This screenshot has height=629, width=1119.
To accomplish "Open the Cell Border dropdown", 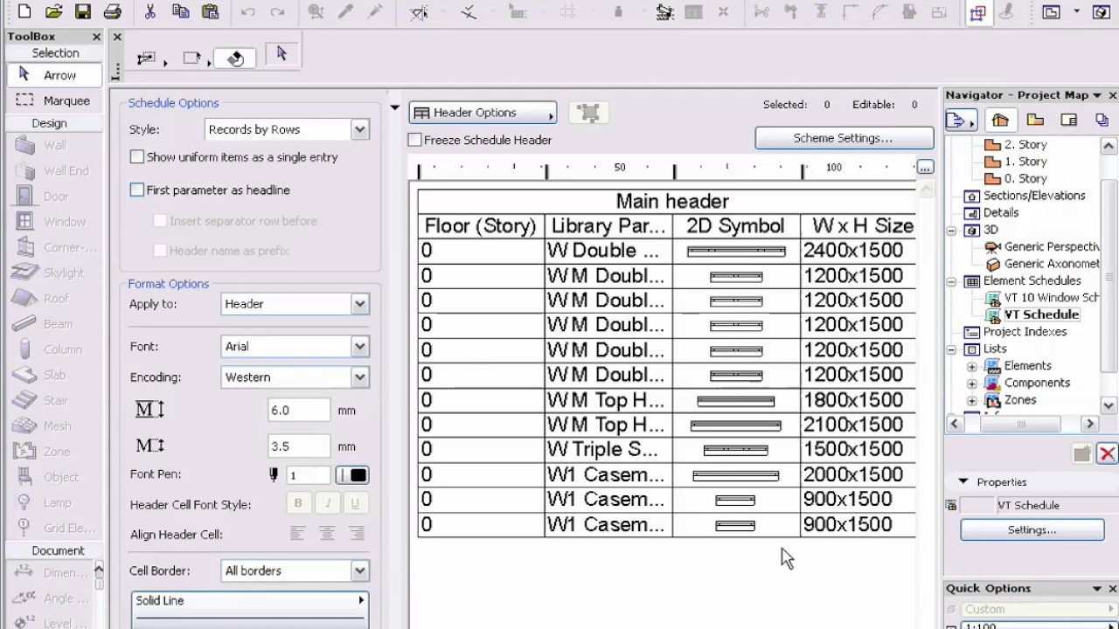I will tap(295, 570).
